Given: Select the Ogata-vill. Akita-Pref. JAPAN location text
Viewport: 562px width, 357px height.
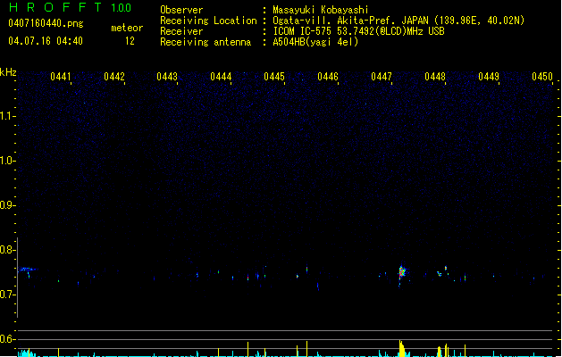Looking at the screenshot, I should point(398,21).
